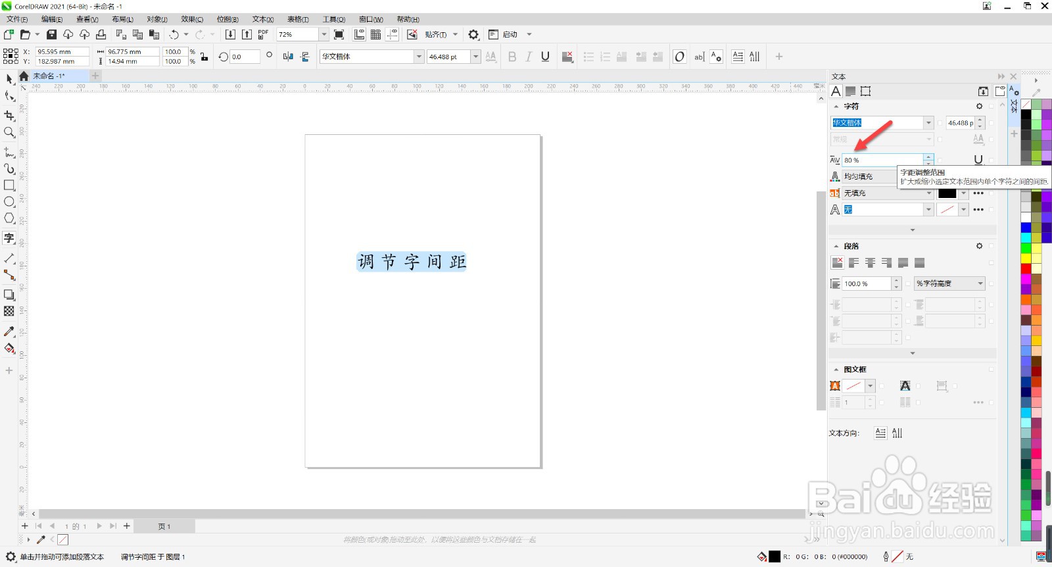
Task: Open the zoom level dropdown
Action: [x=324, y=34]
